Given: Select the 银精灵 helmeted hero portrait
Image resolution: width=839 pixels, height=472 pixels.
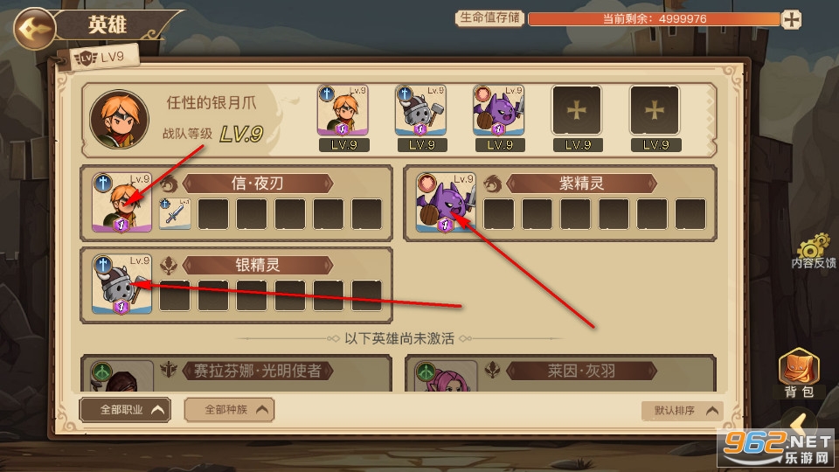Looking at the screenshot, I should click(121, 284).
